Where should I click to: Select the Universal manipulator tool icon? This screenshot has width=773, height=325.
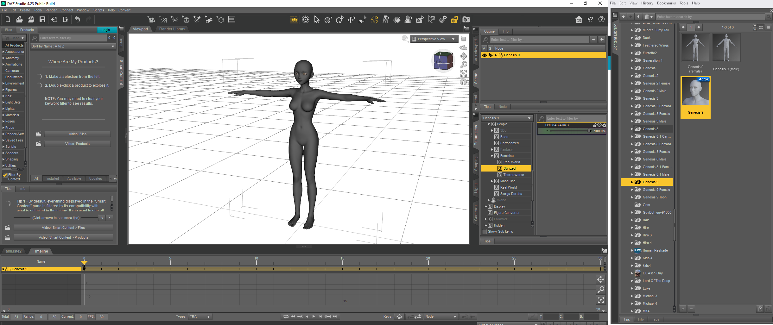[328, 20]
